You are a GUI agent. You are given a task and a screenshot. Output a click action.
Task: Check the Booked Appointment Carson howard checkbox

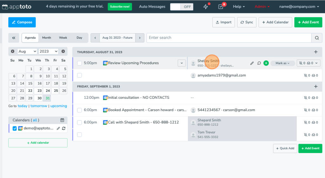click(79, 110)
